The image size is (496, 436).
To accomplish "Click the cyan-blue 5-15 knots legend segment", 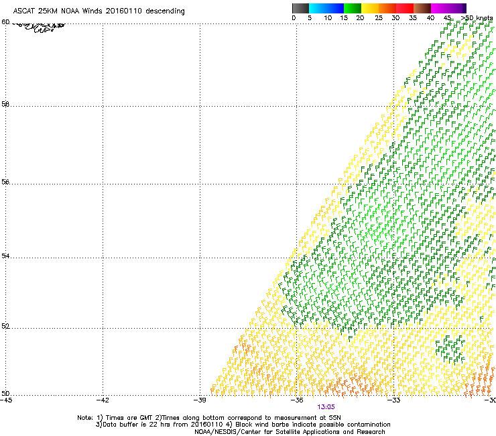I will tap(326, 8).
